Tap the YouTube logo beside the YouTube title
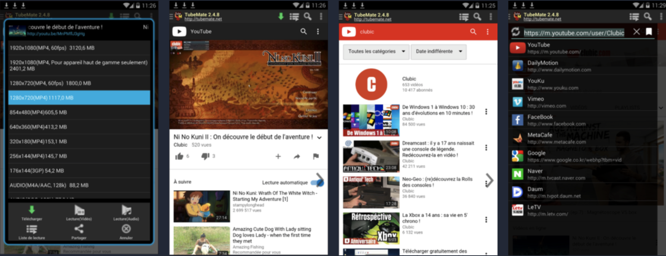 tap(179, 32)
